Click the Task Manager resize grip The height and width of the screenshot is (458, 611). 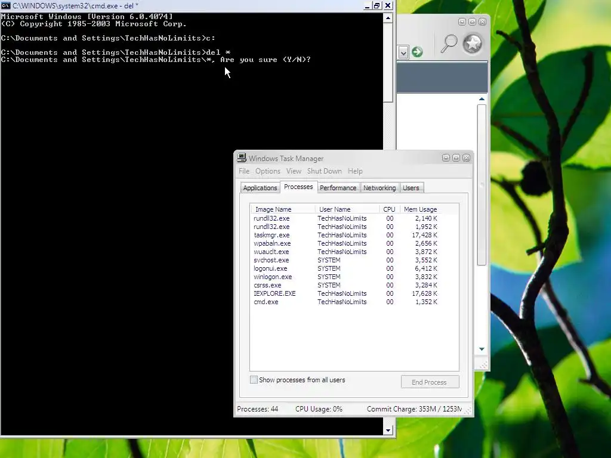468,410
